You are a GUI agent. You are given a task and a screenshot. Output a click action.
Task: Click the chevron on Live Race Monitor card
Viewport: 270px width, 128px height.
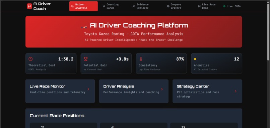click(x=88, y=89)
